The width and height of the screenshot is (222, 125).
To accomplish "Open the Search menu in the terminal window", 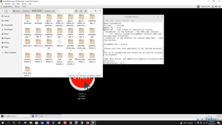I will point(118,21).
